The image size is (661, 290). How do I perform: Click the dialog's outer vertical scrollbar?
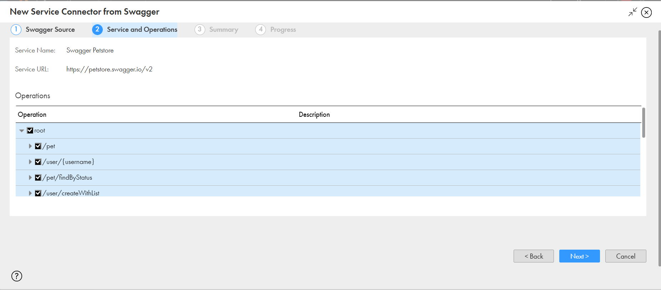[x=659, y=148]
